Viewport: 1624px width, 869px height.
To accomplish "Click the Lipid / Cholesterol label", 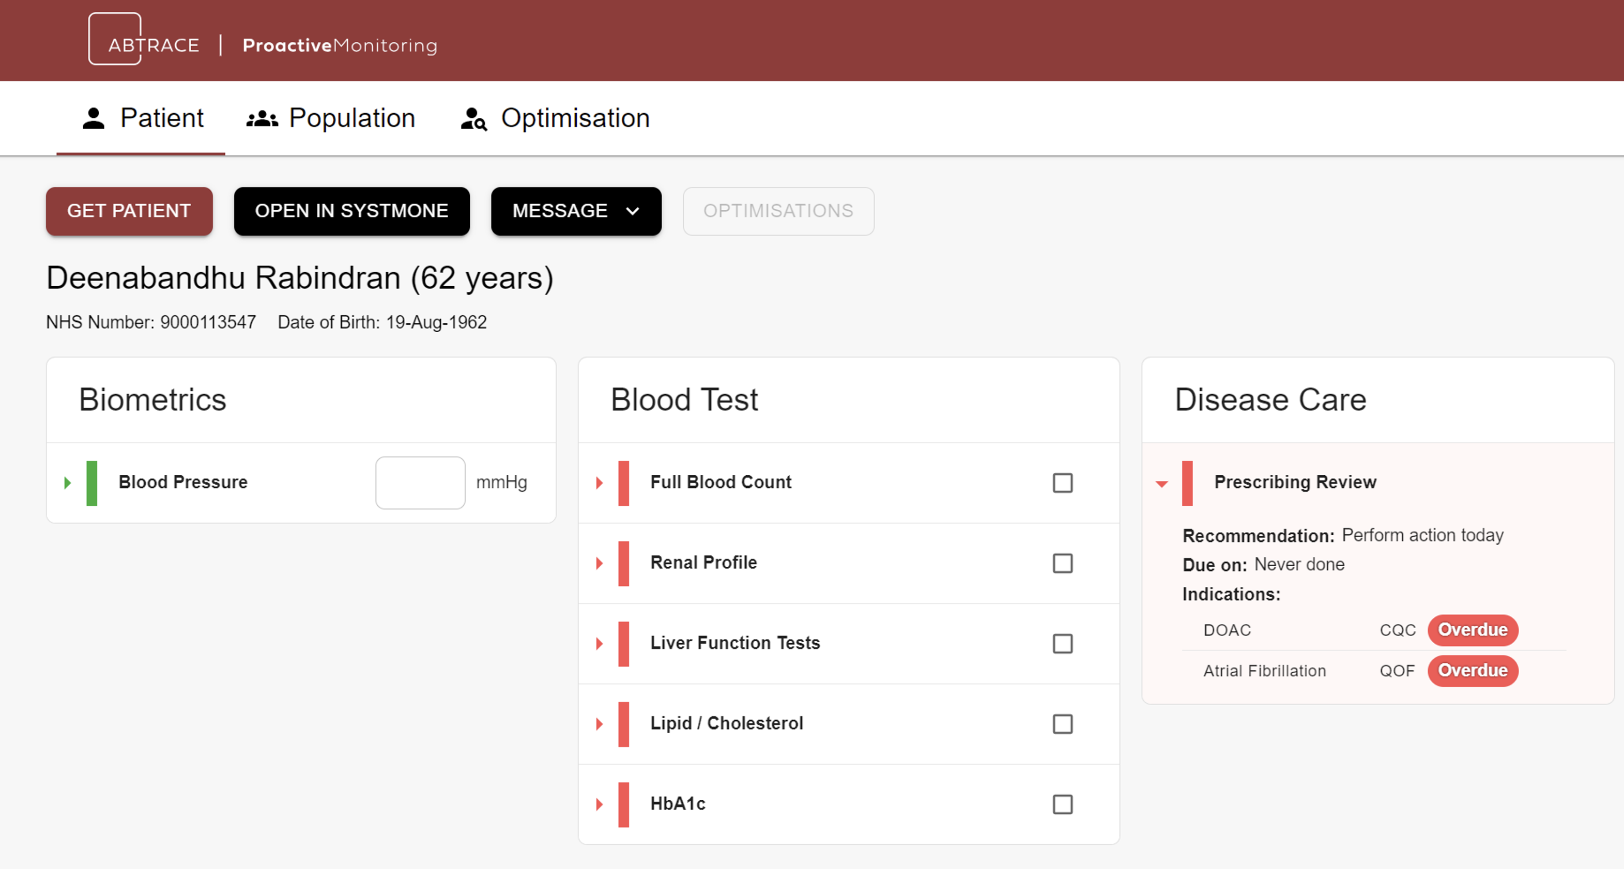I will [x=726, y=723].
